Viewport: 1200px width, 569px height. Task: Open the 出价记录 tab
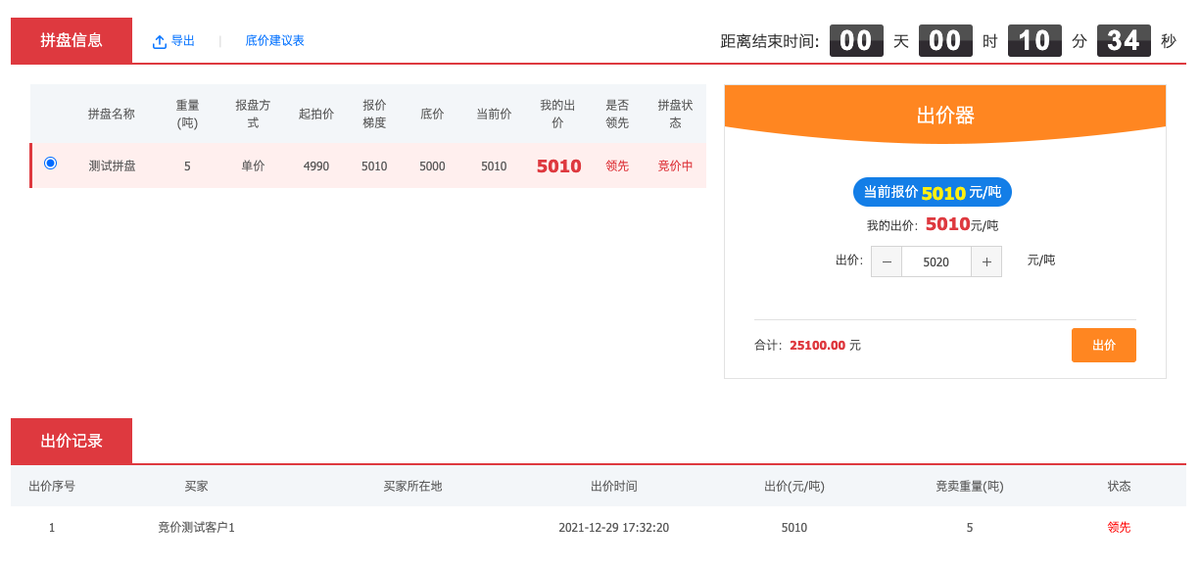point(72,441)
